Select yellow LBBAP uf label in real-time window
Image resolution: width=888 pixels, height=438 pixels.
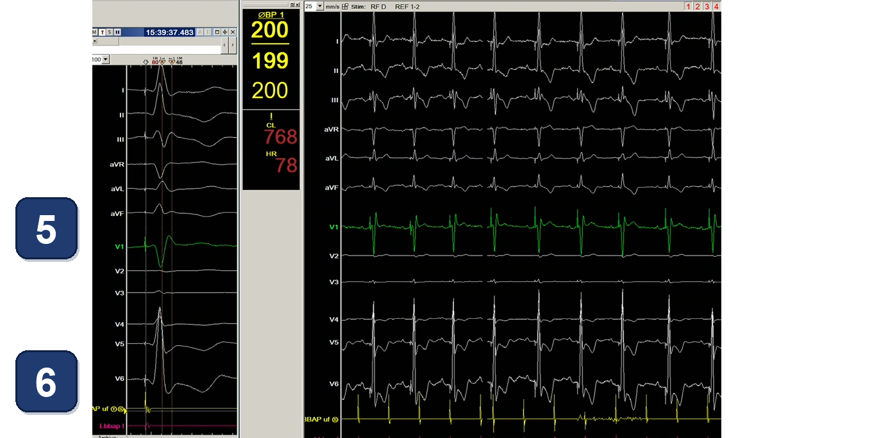pos(321,419)
